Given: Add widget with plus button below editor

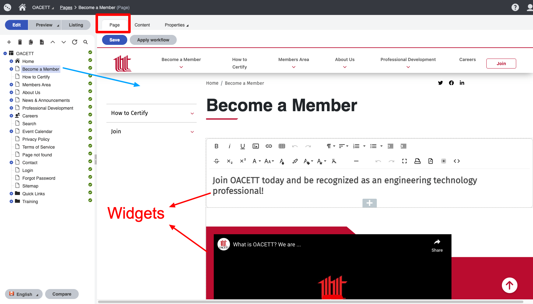Looking at the screenshot, I should tap(370, 203).
